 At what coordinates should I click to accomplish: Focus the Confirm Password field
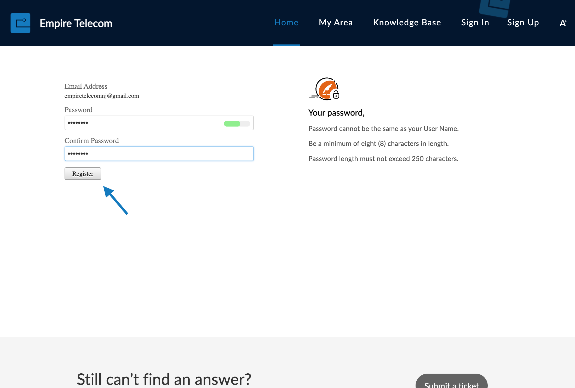159,154
